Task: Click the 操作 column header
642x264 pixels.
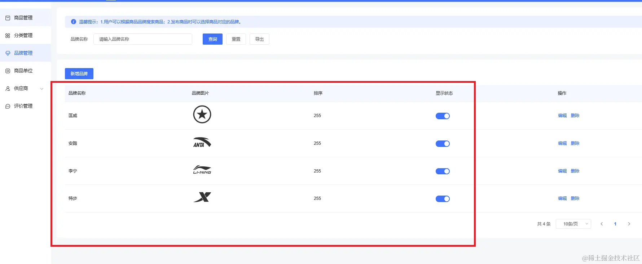Action: pyautogui.click(x=562, y=93)
